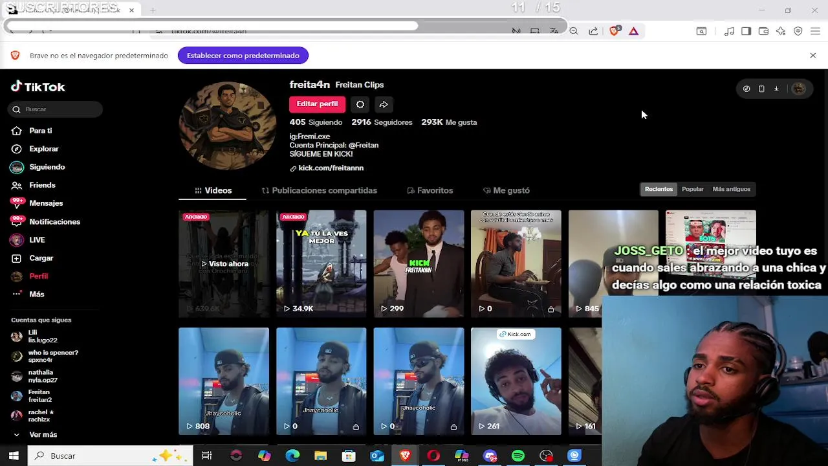Open the Brave Wallet icon
Image resolution: width=828 pixels, height=466 pixels.
click(x=763, y=31)
